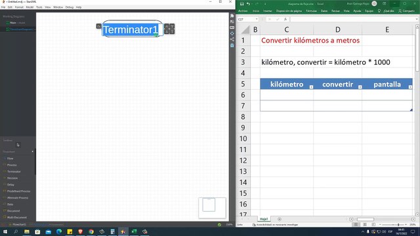Viewport: 420px width, 236px height.
Task: Open Excel Fórmulas ribbon tab
Action: point(311,11)
